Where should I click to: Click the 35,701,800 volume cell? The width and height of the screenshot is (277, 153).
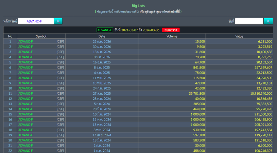(x=195, y=93)
